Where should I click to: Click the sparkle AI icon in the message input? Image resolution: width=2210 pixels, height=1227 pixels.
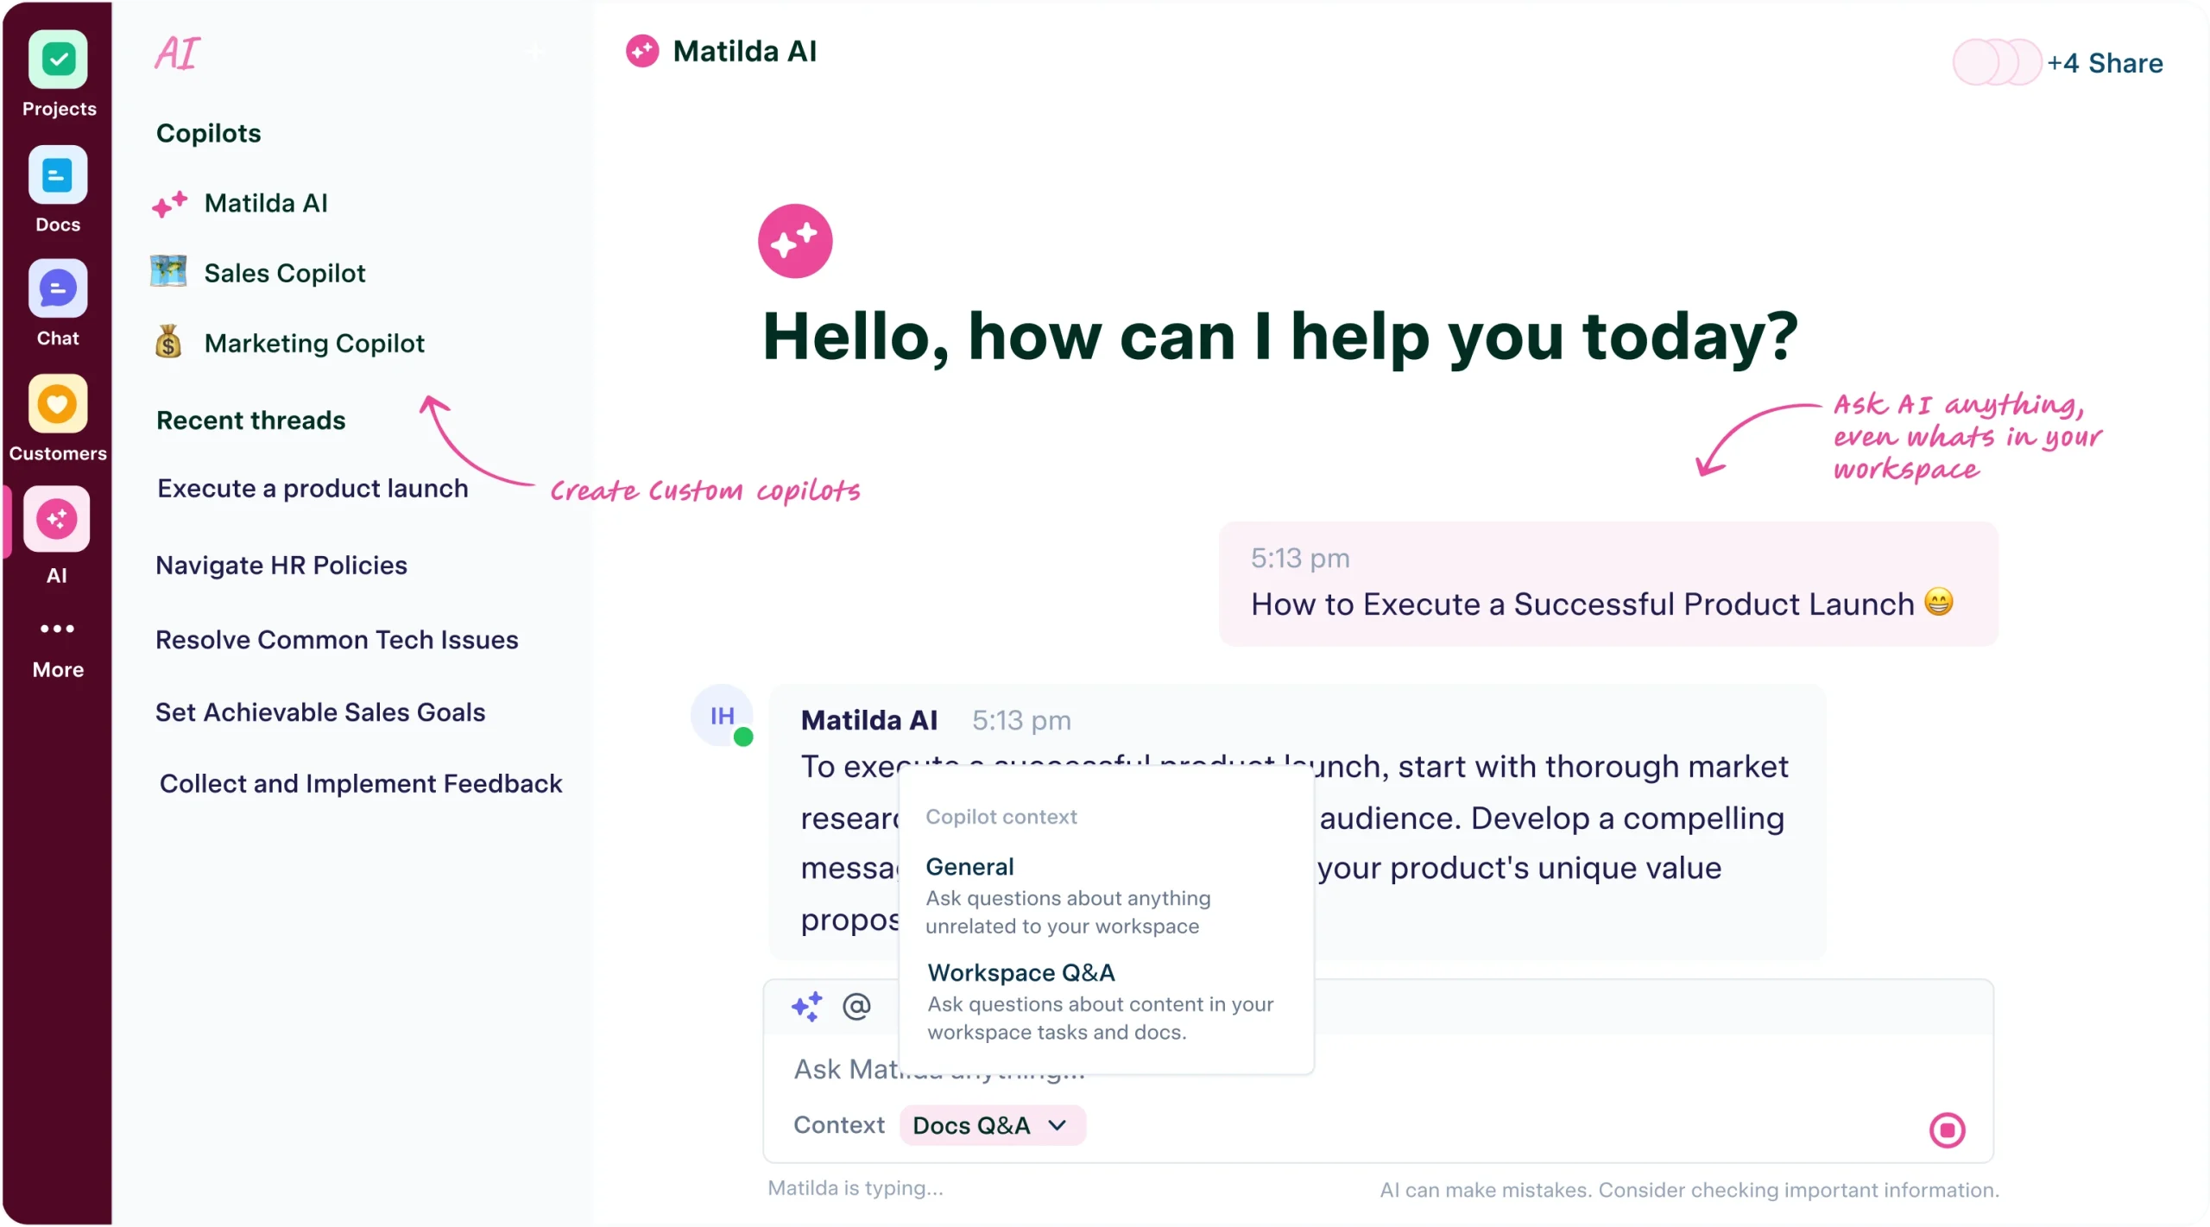807,1006
